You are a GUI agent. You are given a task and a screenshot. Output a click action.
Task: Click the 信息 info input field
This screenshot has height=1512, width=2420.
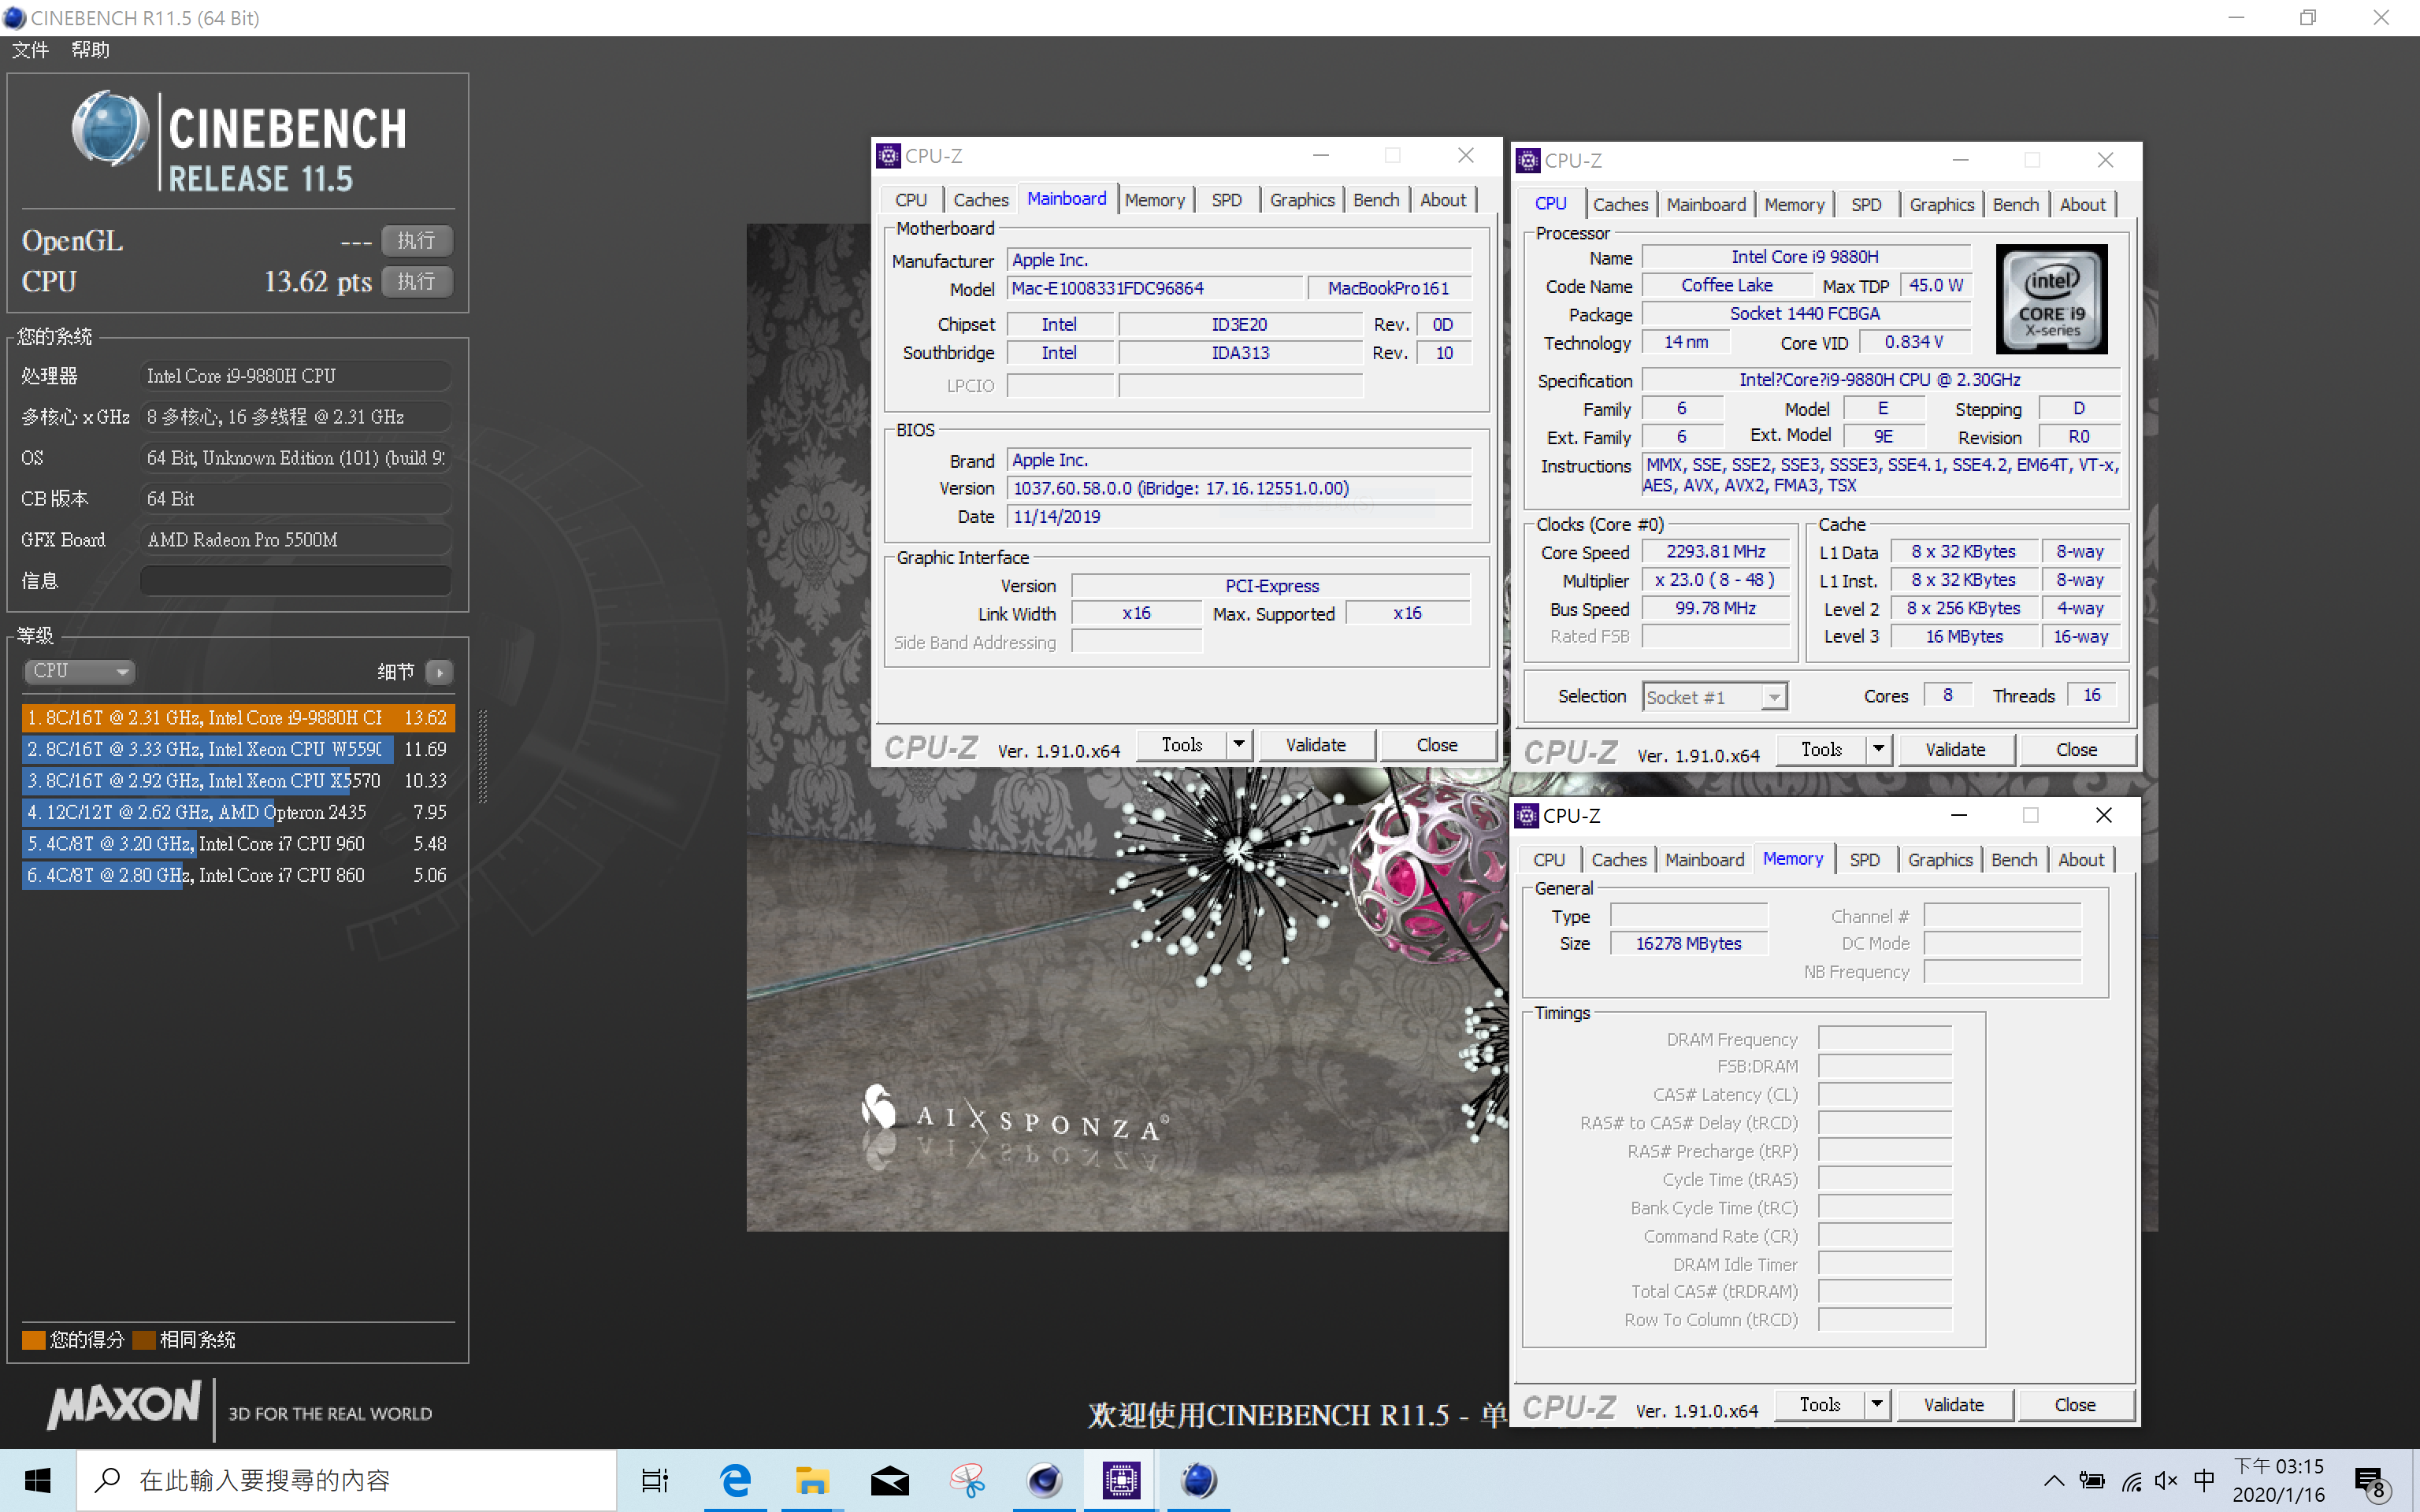point(295,580)
